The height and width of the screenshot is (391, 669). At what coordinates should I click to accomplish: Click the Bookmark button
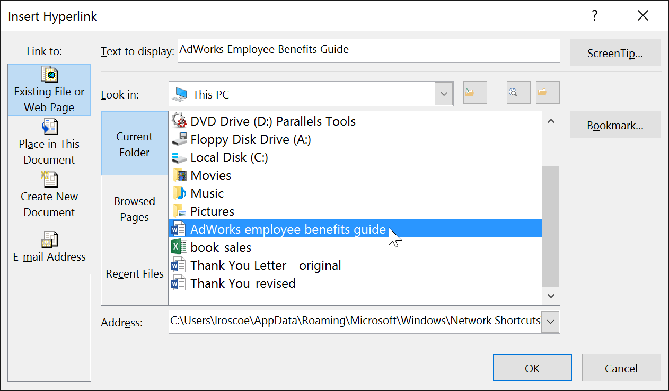(x=615, y=125)
